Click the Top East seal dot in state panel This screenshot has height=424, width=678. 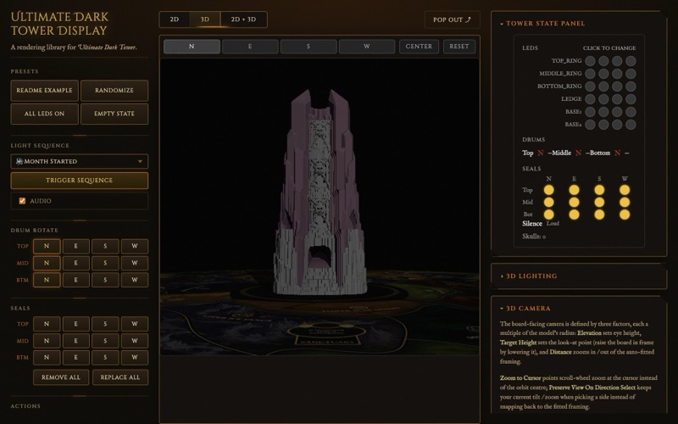click(x=574, y=190)
